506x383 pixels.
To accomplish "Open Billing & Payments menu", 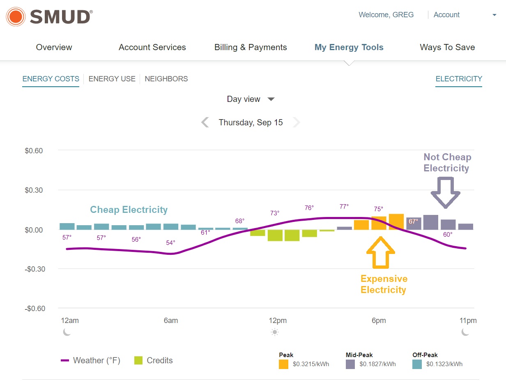I will pos(251,47).
